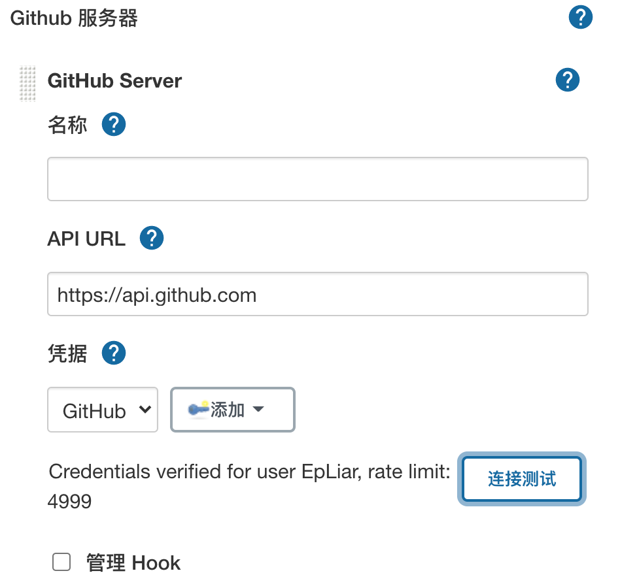Click into the API URL input box

[317, 295]
